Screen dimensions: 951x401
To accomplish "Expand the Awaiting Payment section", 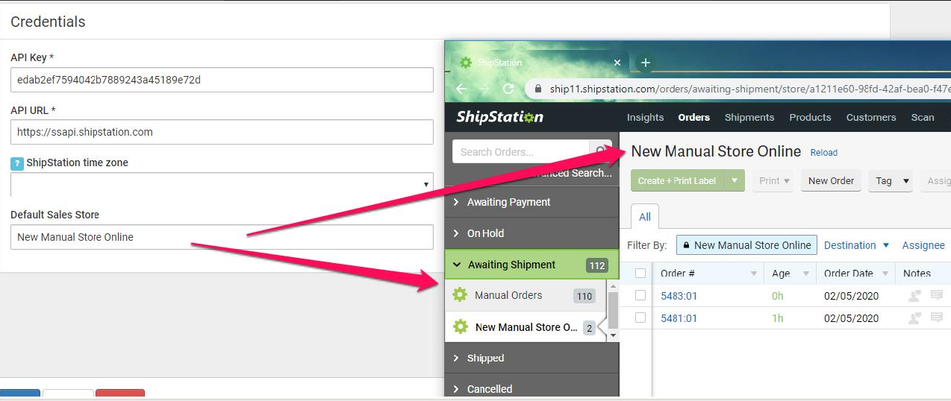I will (531, 202).
